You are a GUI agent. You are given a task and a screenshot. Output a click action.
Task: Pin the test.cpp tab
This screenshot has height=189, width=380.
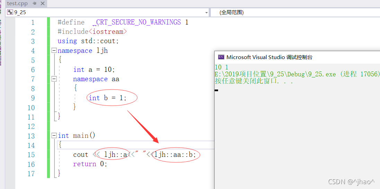pos(34,3)
